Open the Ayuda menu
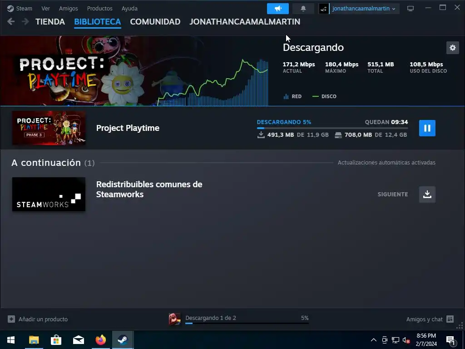This screenshot has height=349, width=465. coord(129,8)
